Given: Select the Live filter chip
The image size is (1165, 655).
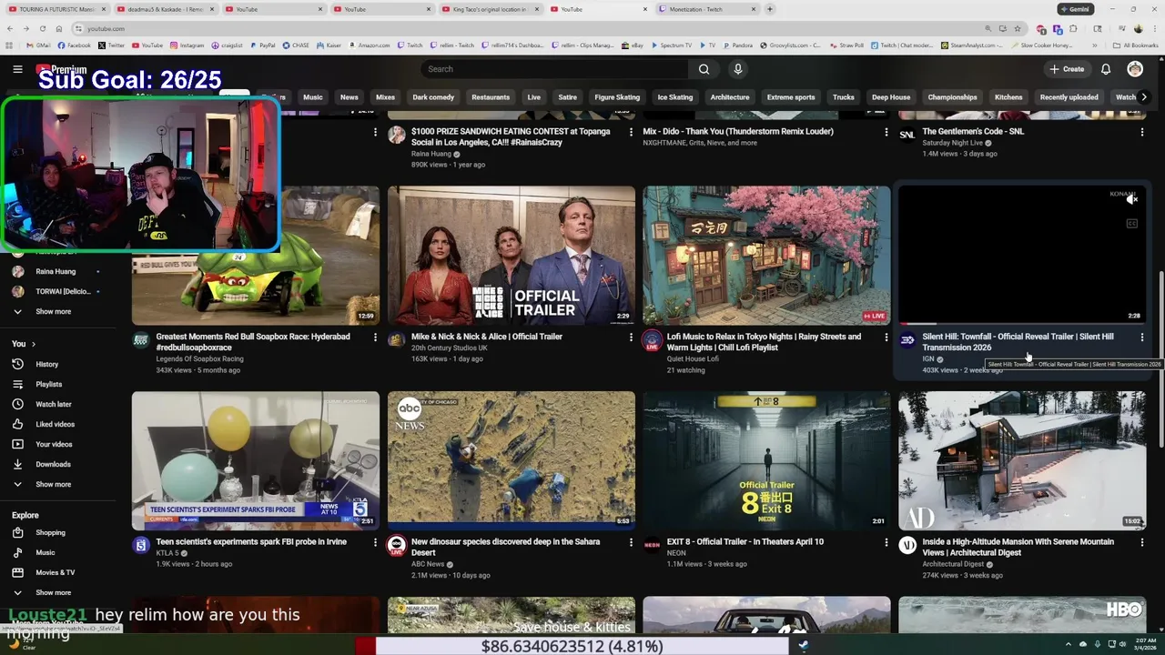Looking at the screenshot, I should [534, 97].
